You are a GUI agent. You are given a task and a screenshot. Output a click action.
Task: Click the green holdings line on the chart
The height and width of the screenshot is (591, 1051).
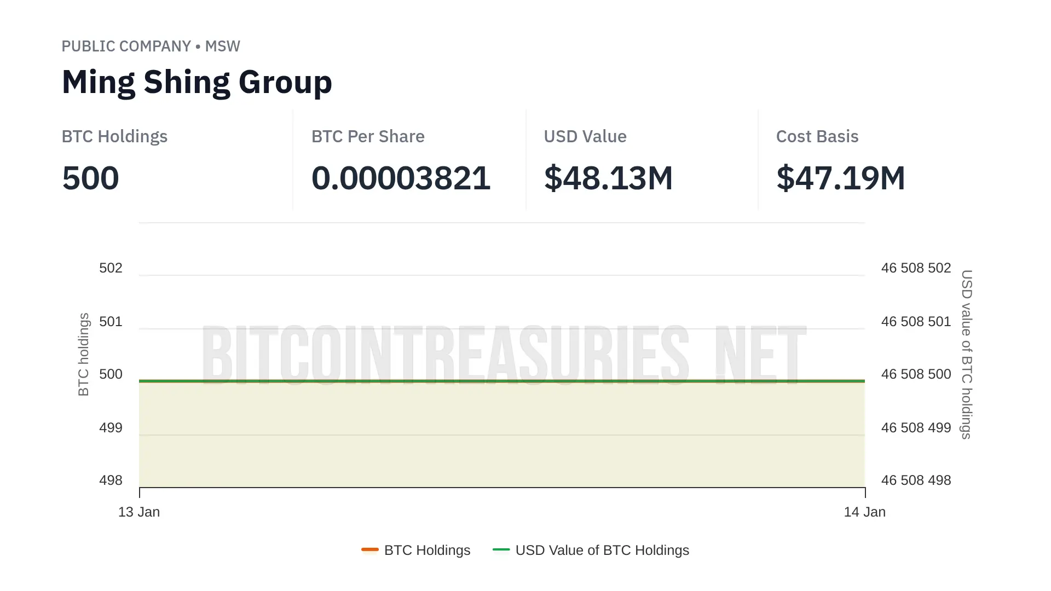click(502, 381)
